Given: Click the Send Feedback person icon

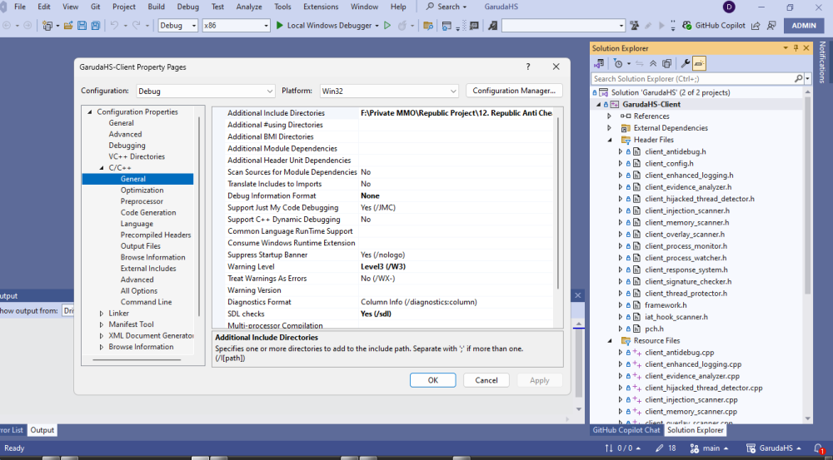Looking at the screenshot, I should click(771, 26).
